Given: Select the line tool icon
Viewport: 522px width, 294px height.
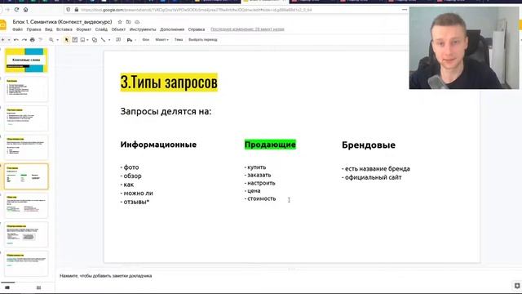Looking at the screenshot, I should click(x=104, y=40).
